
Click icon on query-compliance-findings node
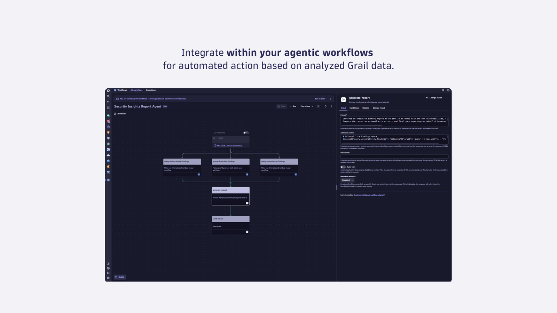coord(296,175)
